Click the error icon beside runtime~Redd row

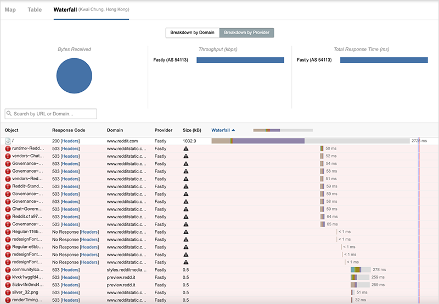pos(8,148)
